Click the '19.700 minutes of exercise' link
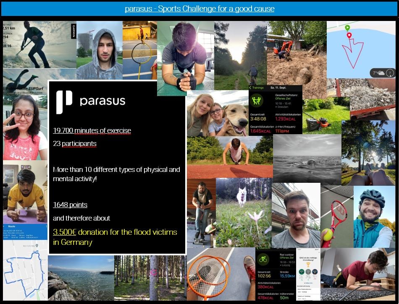399x304 pixels. tap(92, 130)
